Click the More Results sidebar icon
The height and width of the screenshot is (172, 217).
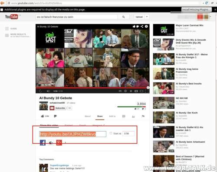pos(7,35)
